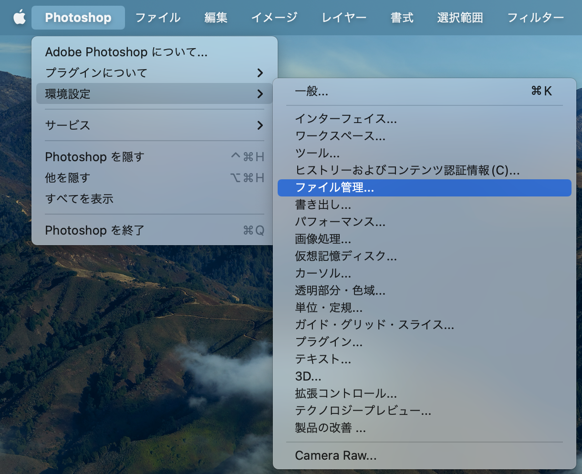This screenshot has width=582, height=474.
Task: Open the Camera Raw preferences
Action: [335, 455]
